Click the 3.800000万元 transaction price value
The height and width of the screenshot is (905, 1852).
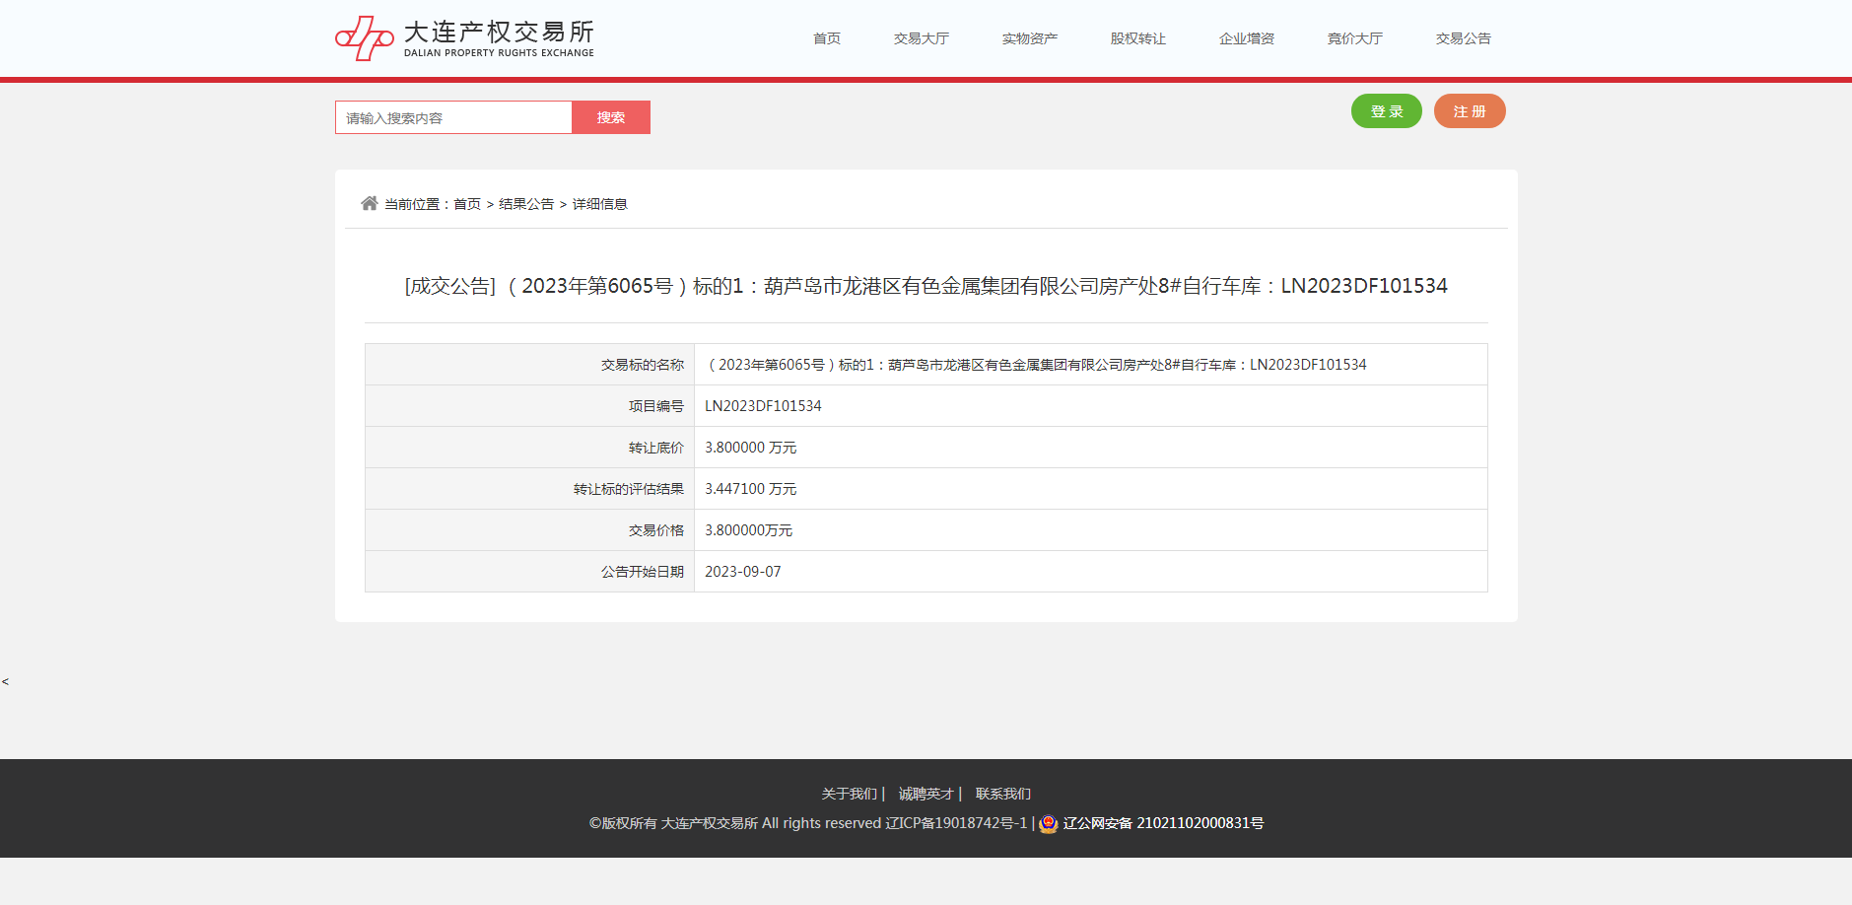(x=748, y=530)
